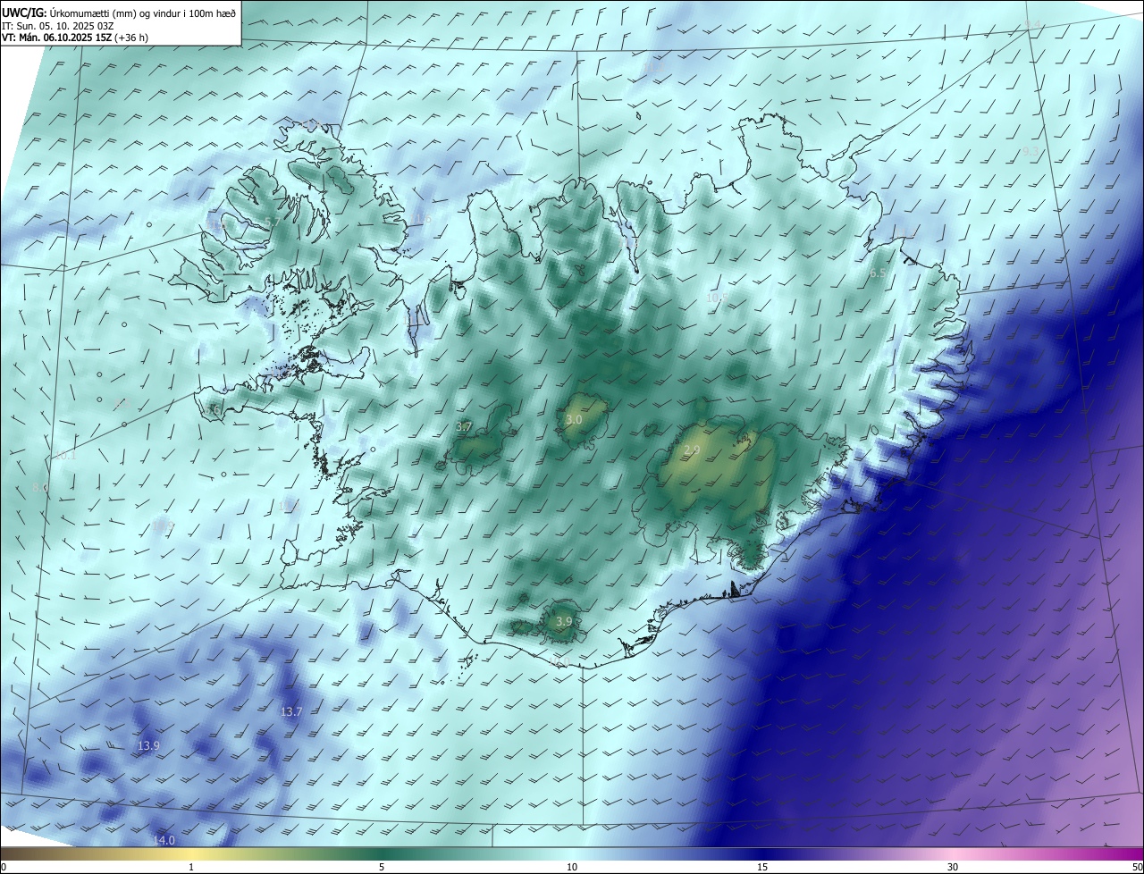Viewport: 1144px width, 874px height.
Task: Click the '13.9' value over the ocean
Action: tap(148, 745)
